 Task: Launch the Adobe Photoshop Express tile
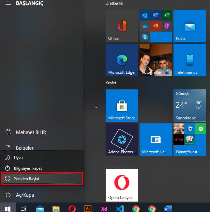point(122,140)
